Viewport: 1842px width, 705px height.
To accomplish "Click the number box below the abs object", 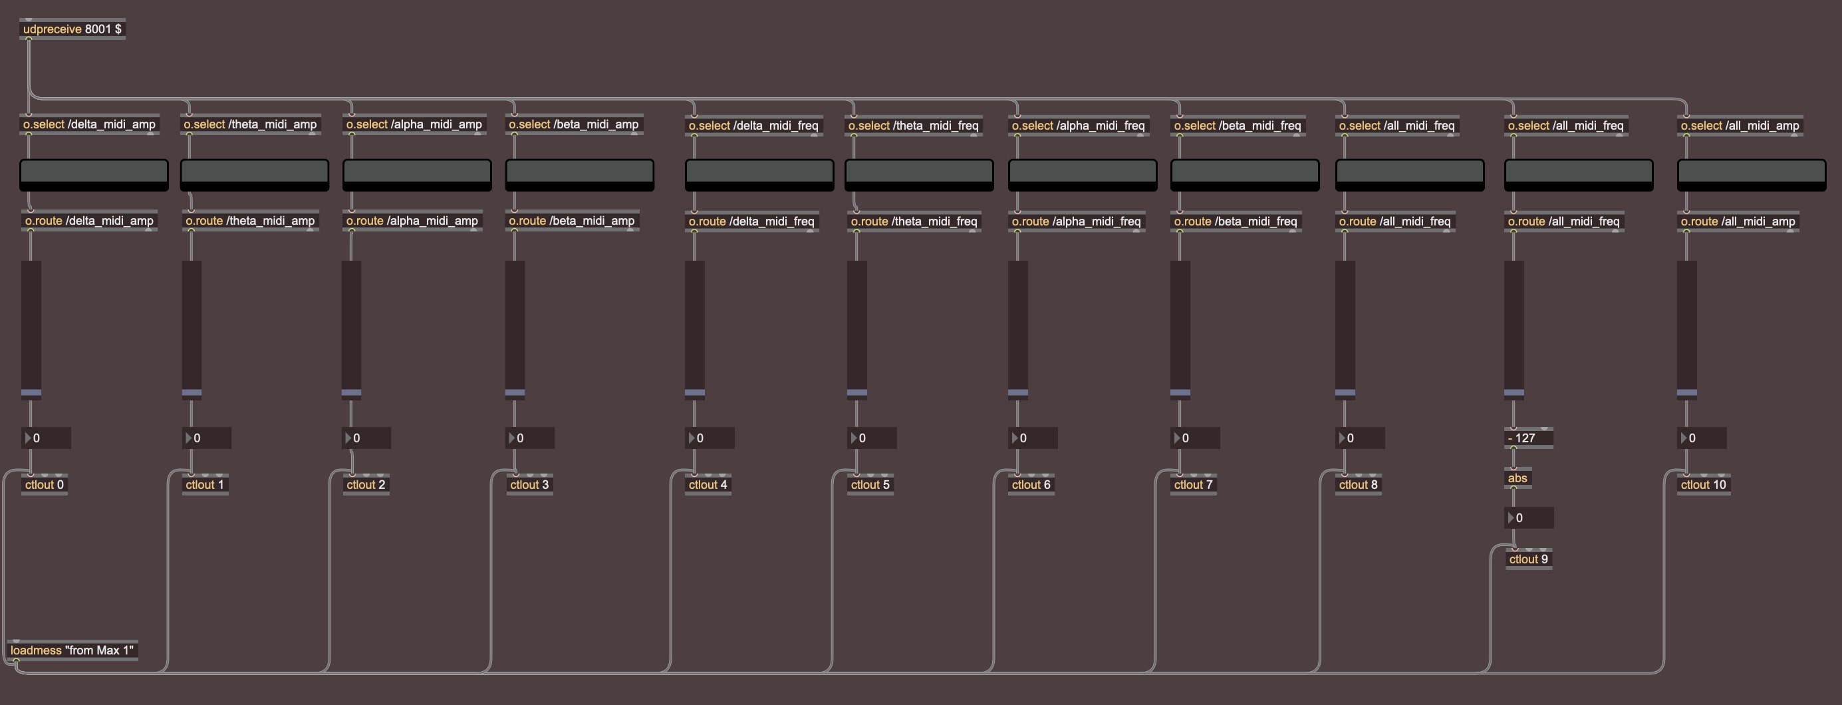I will pos(1528,517).
